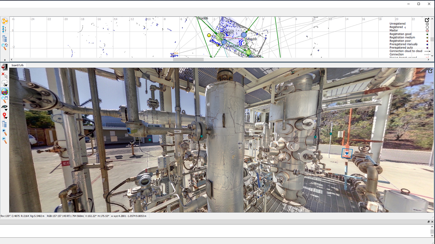Open the numbered scan sequence tool
The height and width of the screenshot is (244, 435).
coord(4,29)
